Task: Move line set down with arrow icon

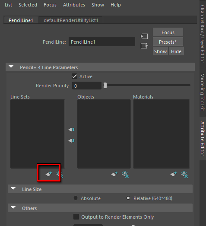Action: (72, 140)
